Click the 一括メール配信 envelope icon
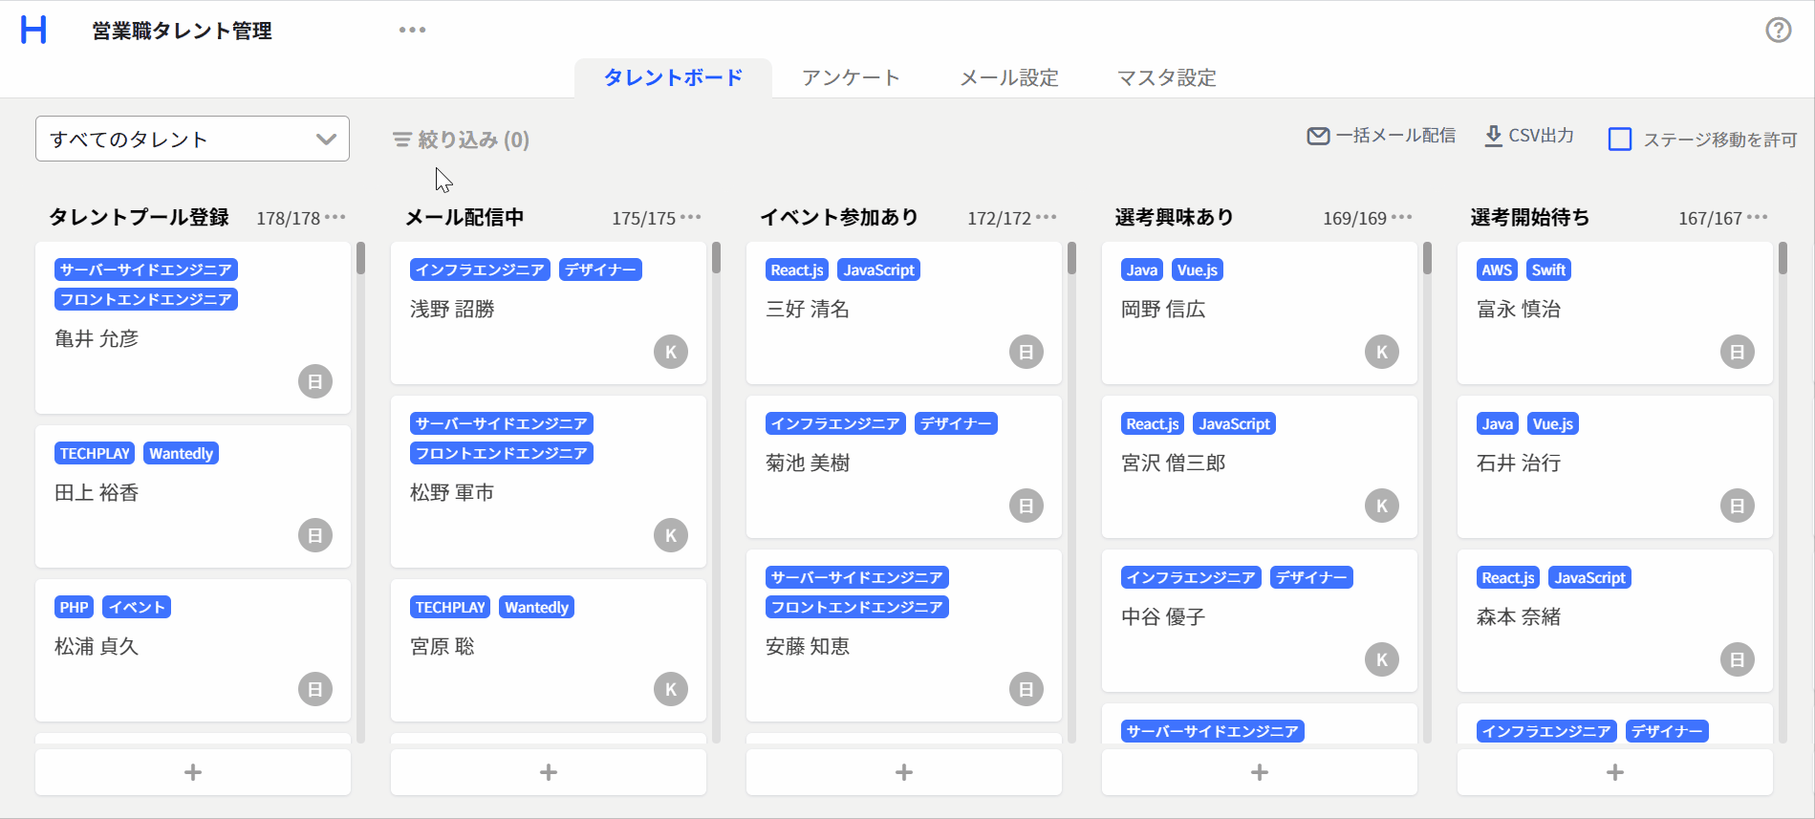 (1318, 137)
